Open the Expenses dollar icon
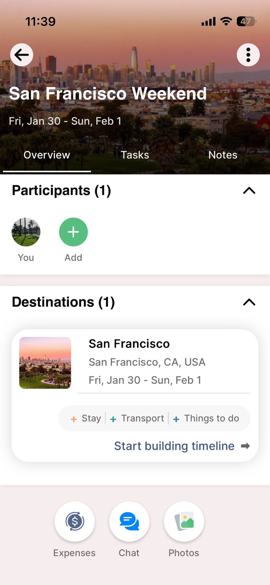 click(74, 521)
